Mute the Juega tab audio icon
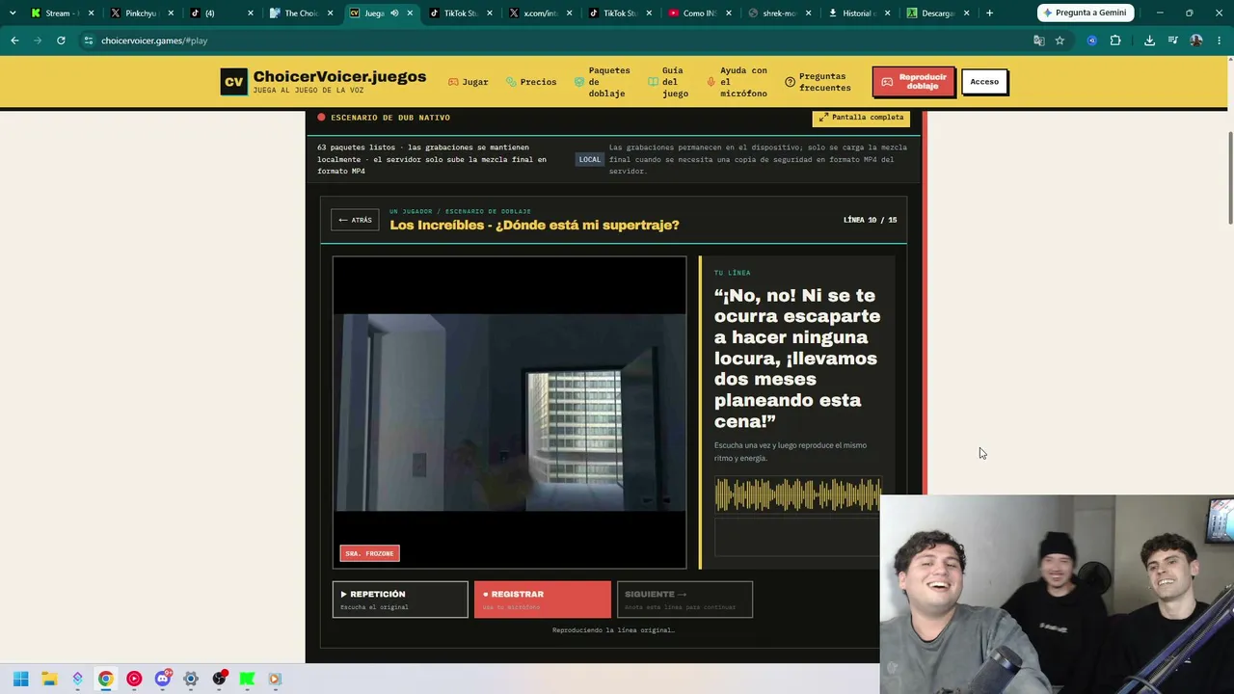Image resolution: width=1234 pixels, height=694 pixels. (394, 13)
